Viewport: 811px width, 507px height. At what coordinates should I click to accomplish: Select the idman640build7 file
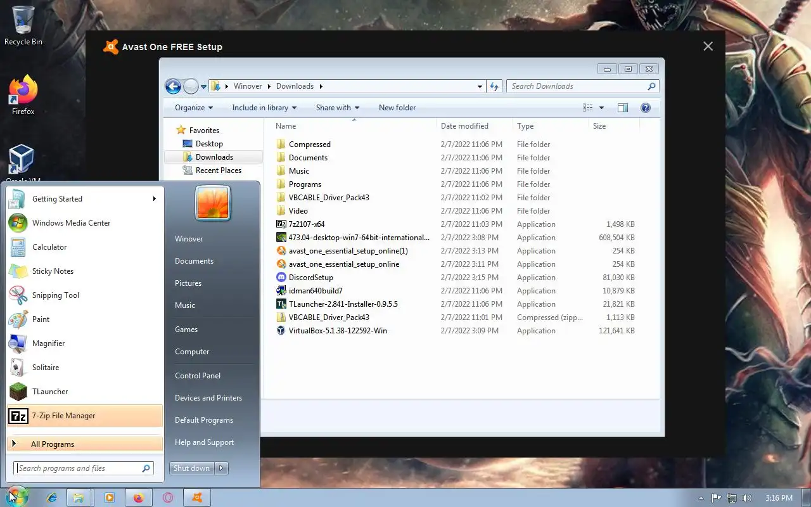[x=316, y=291]
